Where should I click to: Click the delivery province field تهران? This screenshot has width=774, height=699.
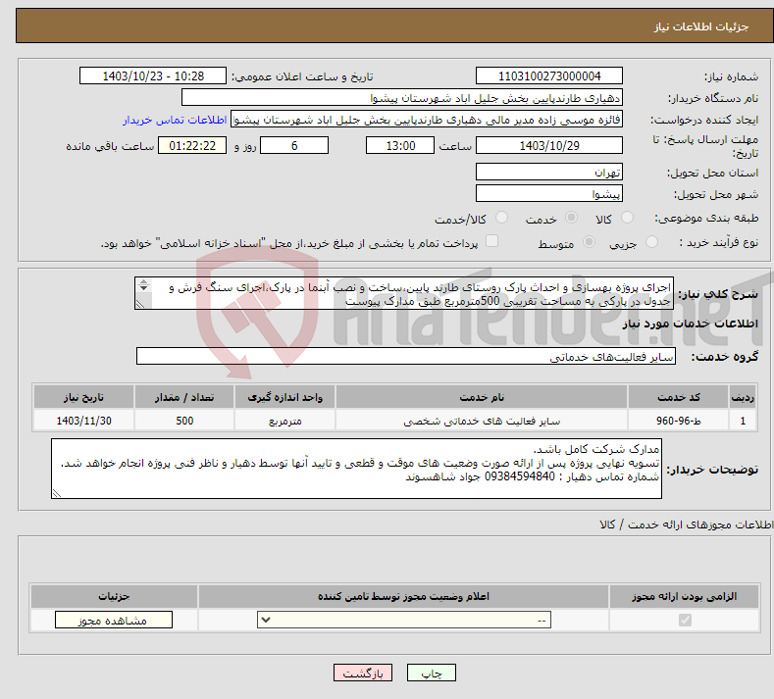click(549, 172)
